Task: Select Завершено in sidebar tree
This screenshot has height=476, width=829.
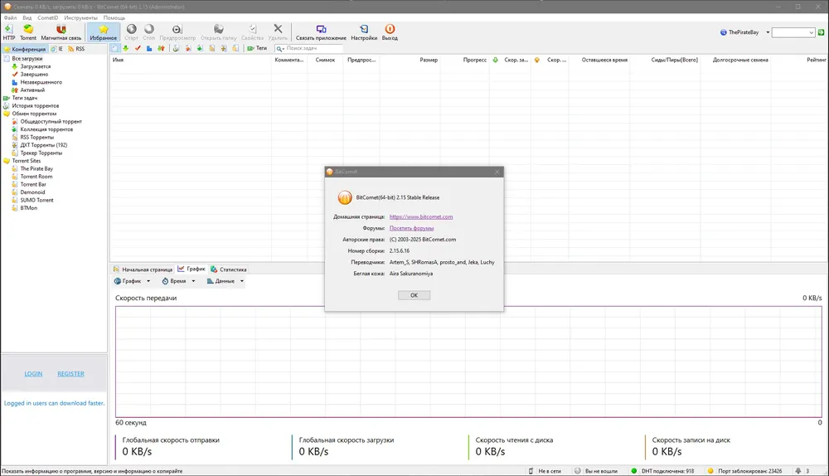Action: [34, 75]
